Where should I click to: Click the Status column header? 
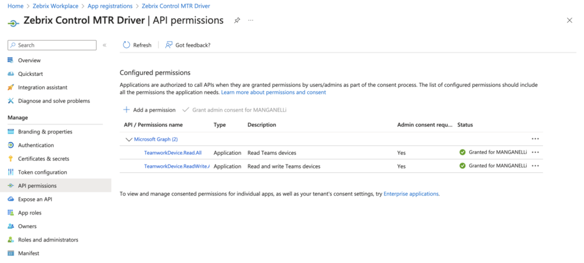pos(465,124)
